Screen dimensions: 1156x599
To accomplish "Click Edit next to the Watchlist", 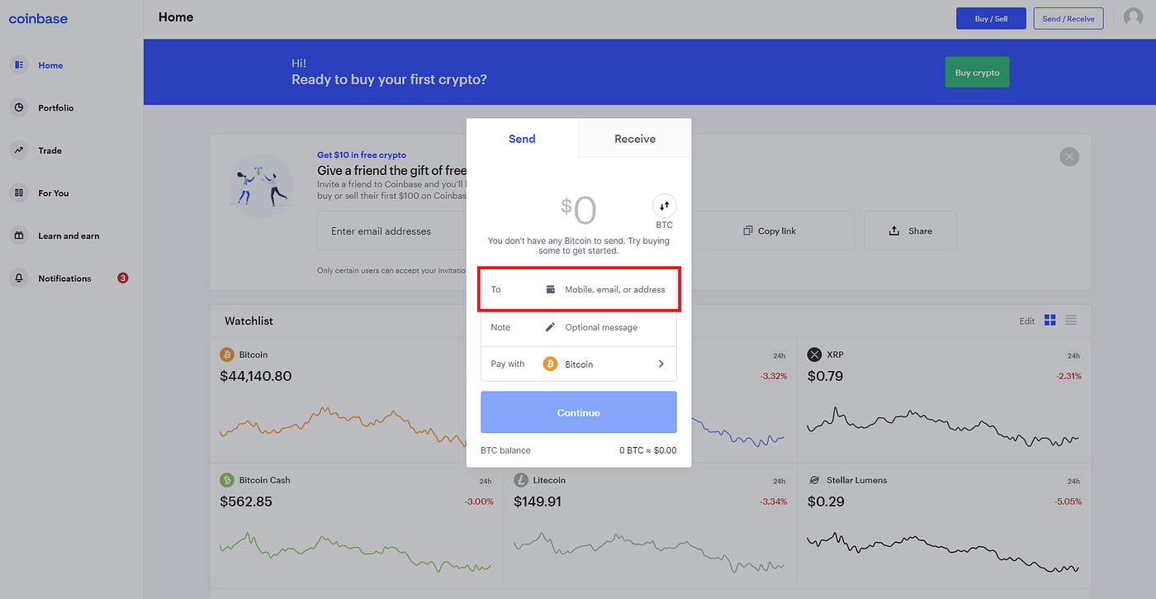I will coord(1027,321).
